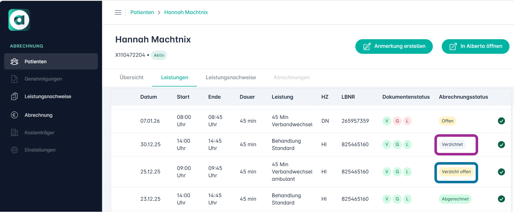Toggle the checkmark on the 07.01.26 row

501,121
